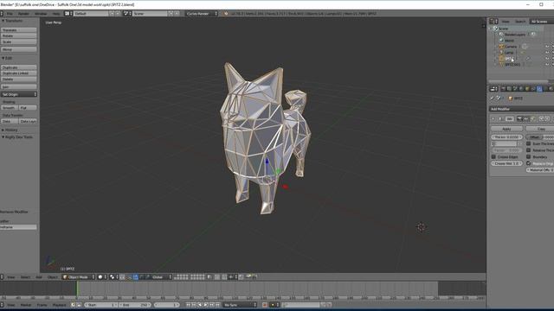The image size is (554, 311).
Task: Click the modifier Apply button
Action: coord(506,129)
